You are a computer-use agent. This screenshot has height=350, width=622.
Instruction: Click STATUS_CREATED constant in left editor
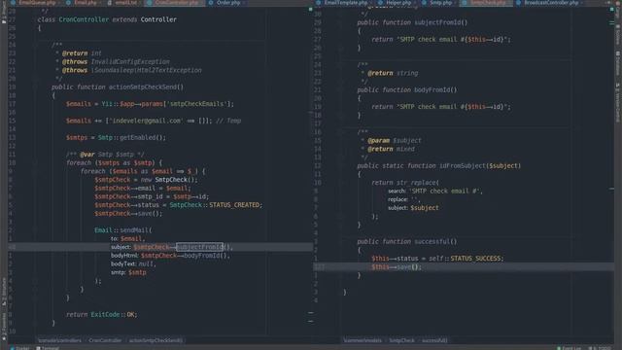[234, 205]
